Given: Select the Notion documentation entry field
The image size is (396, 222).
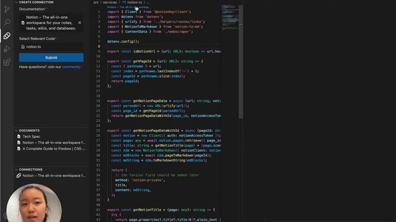Looking at the screenshot, I should click(x=51, y=23).
